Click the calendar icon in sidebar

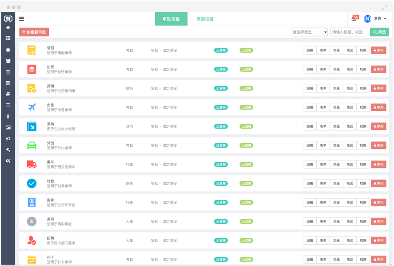pos(8,72)
